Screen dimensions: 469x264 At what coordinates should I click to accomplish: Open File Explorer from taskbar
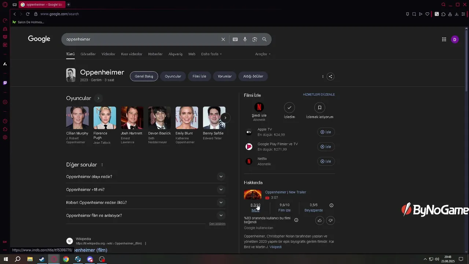[30, 259]
